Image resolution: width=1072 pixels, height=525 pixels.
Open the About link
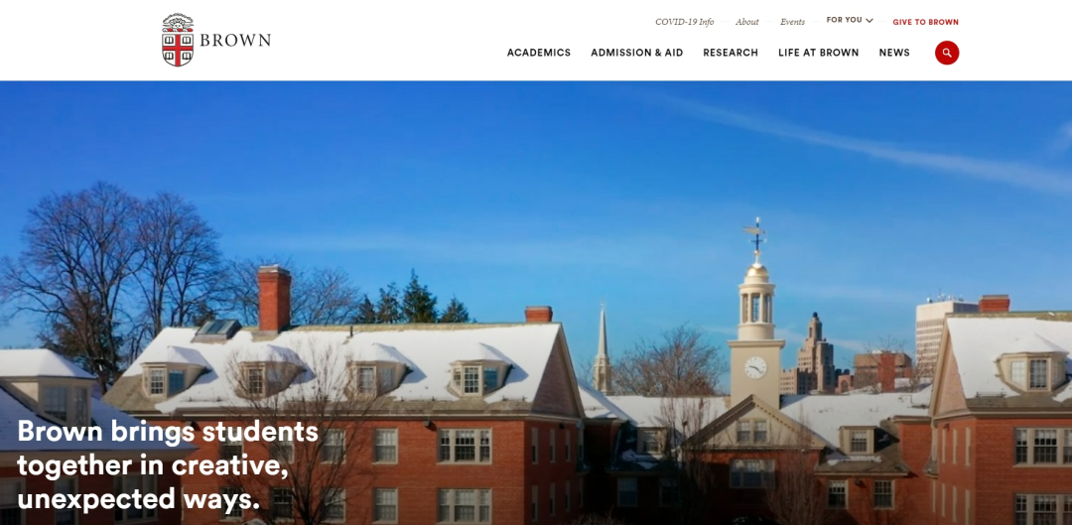click(x=747, y=22)
